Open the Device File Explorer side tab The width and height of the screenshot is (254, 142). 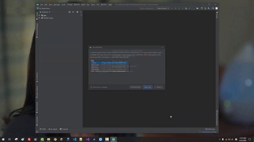click(x=217, y=118)
